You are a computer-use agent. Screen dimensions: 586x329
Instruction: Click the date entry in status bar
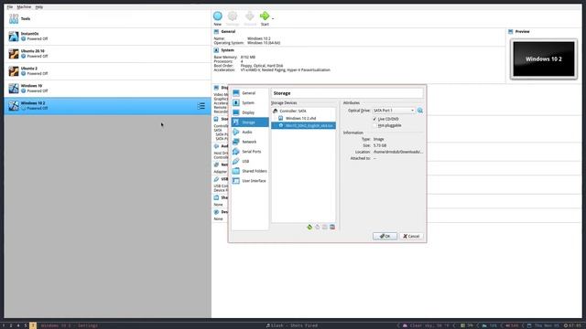click(x=544, y=325)
